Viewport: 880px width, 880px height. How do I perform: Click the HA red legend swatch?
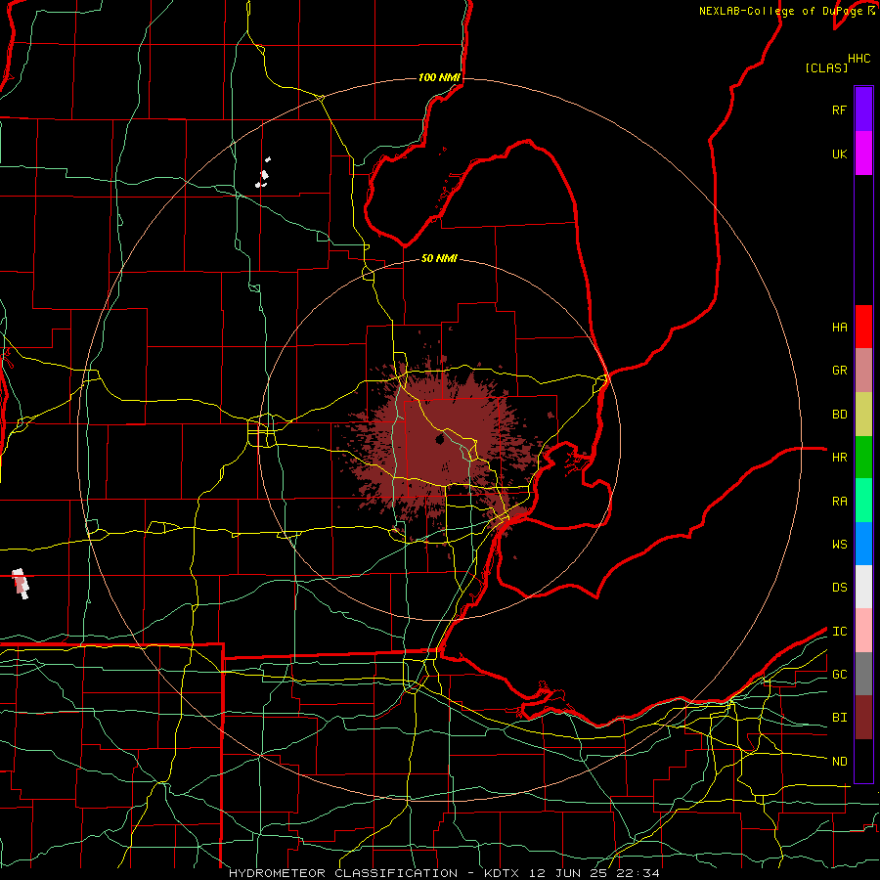(x=863, y=327)
